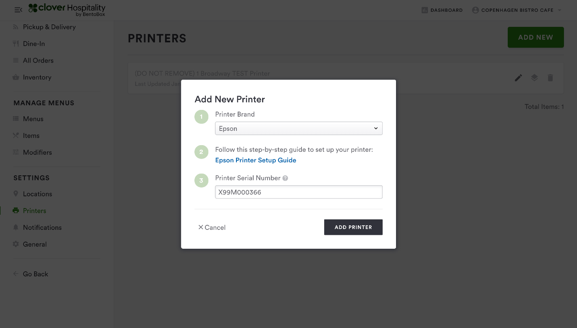Collapse the sidebar with the hamburger icon
This screenshot has width=577, height=328.
(18, 10)
